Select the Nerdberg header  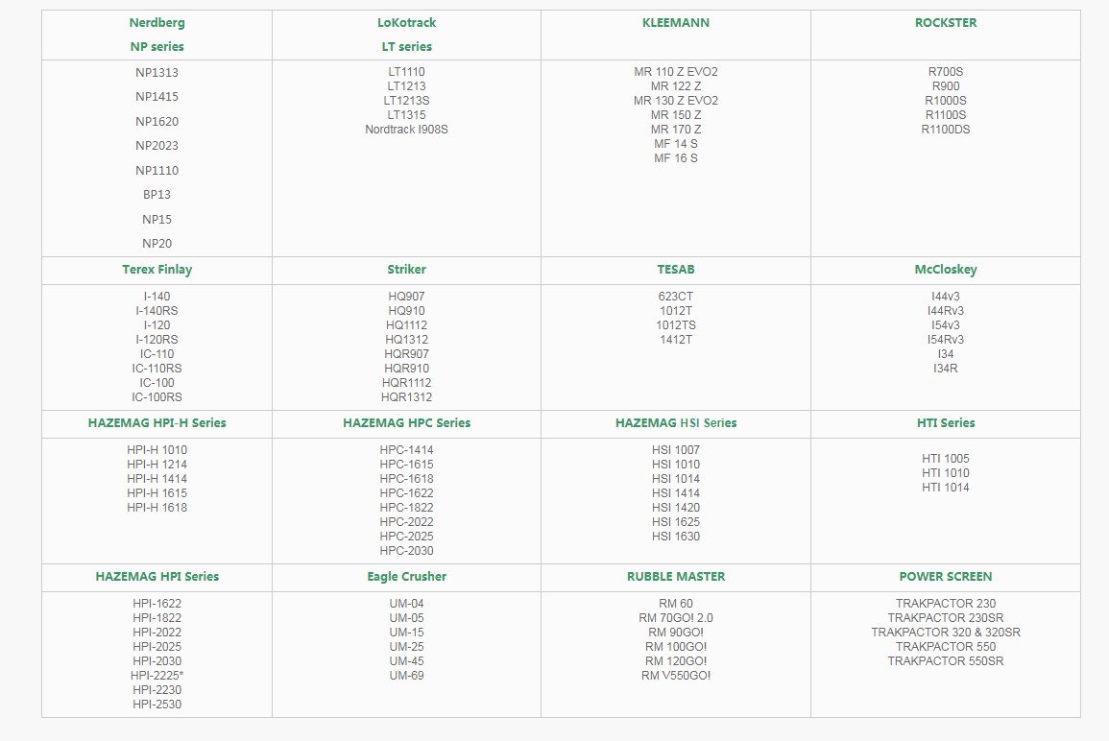pyautogui.click(x=157, y=23)
